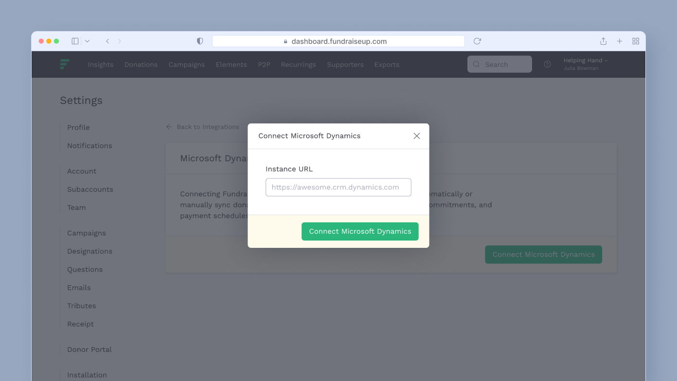This screenshot has height=381, width=677.
Task: Select Subaccounts in settings sidebar
Action: (90, 190)
